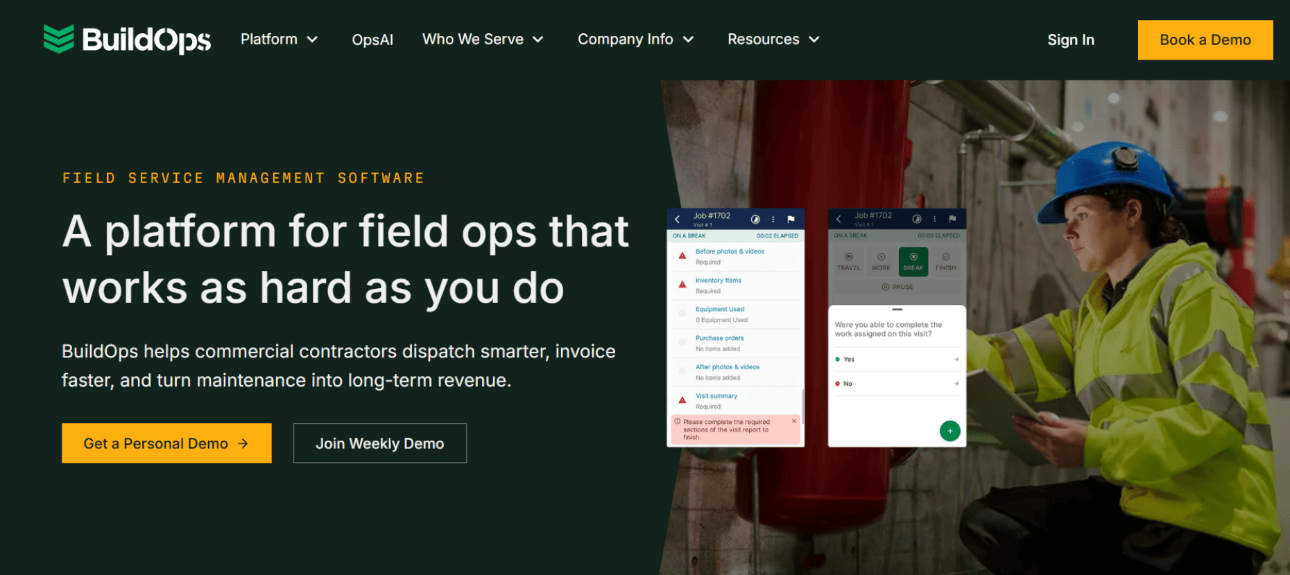The image size is (1290, 575).
Task: Click the 00:02 ELAPSED timer text
Action: click(777, 236)
